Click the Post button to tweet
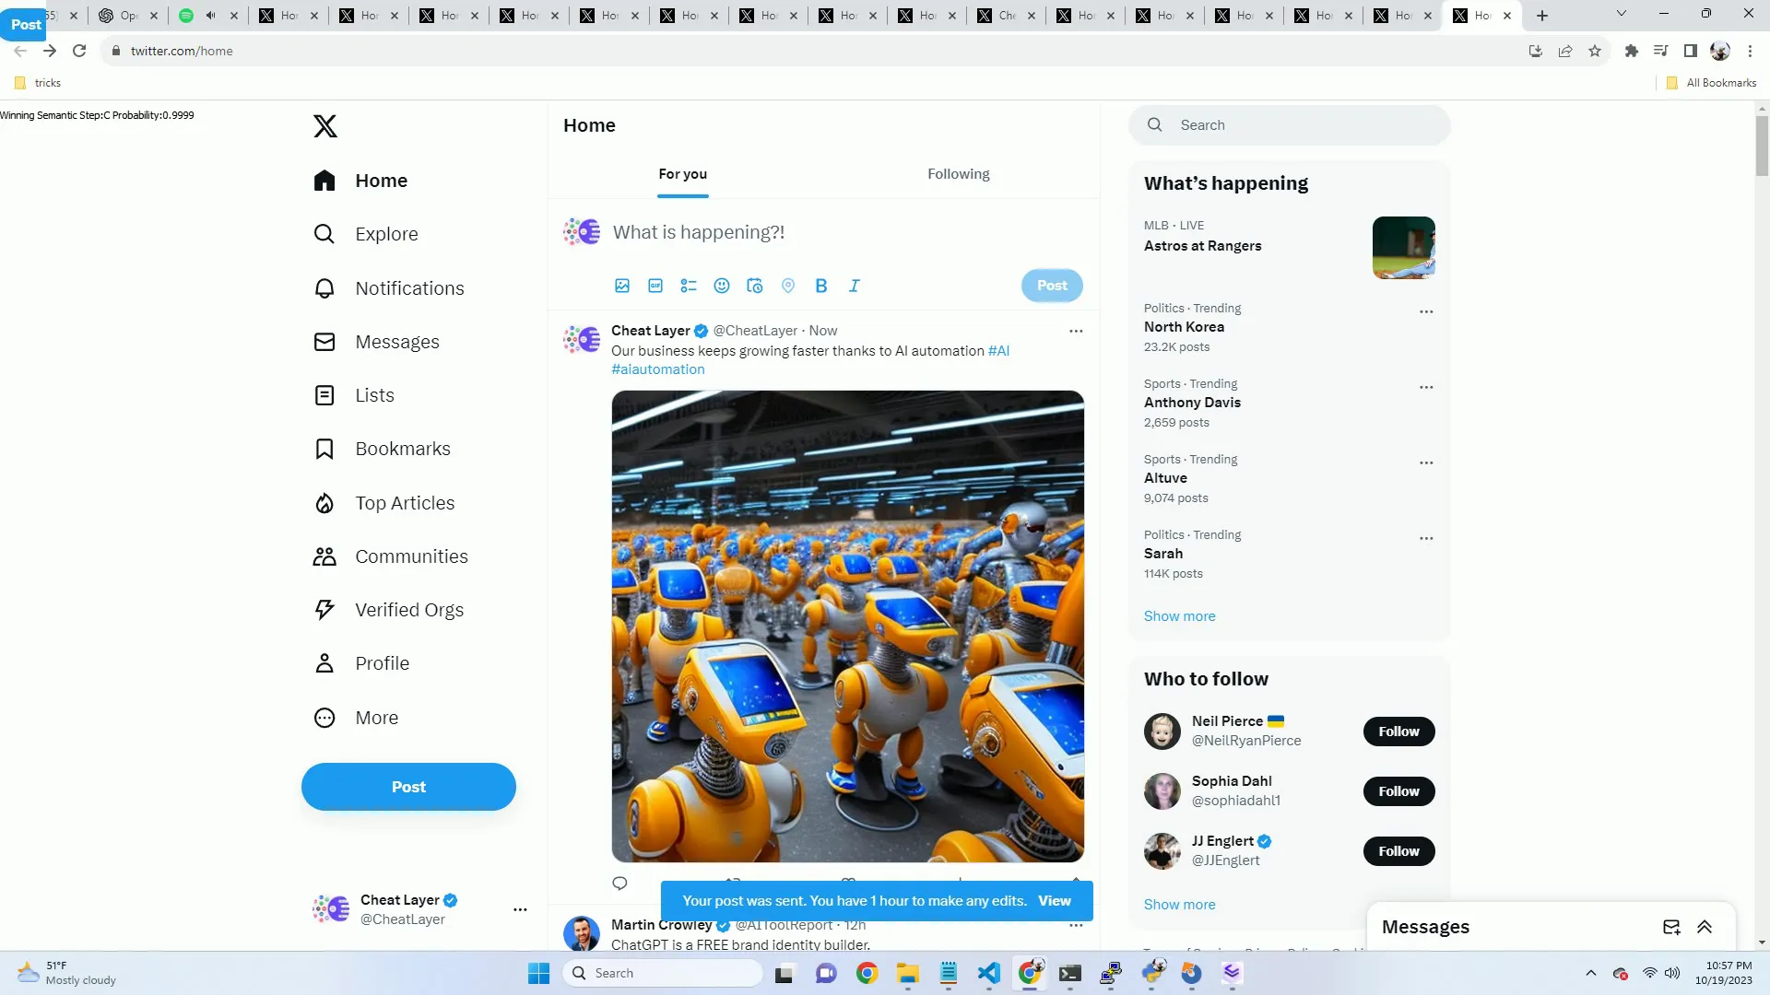The height and width of the screenshot is (995, 1770). (x=1050, y=286)
